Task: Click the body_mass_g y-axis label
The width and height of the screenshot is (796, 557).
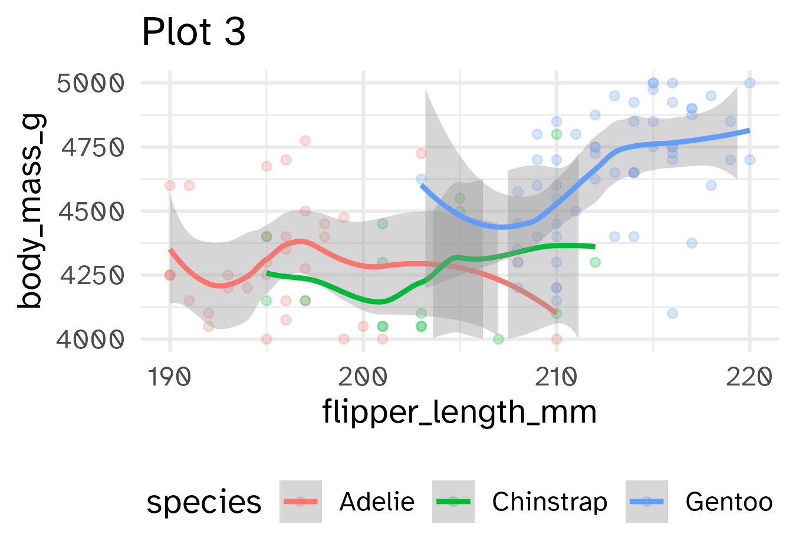Action: point(29,211)
